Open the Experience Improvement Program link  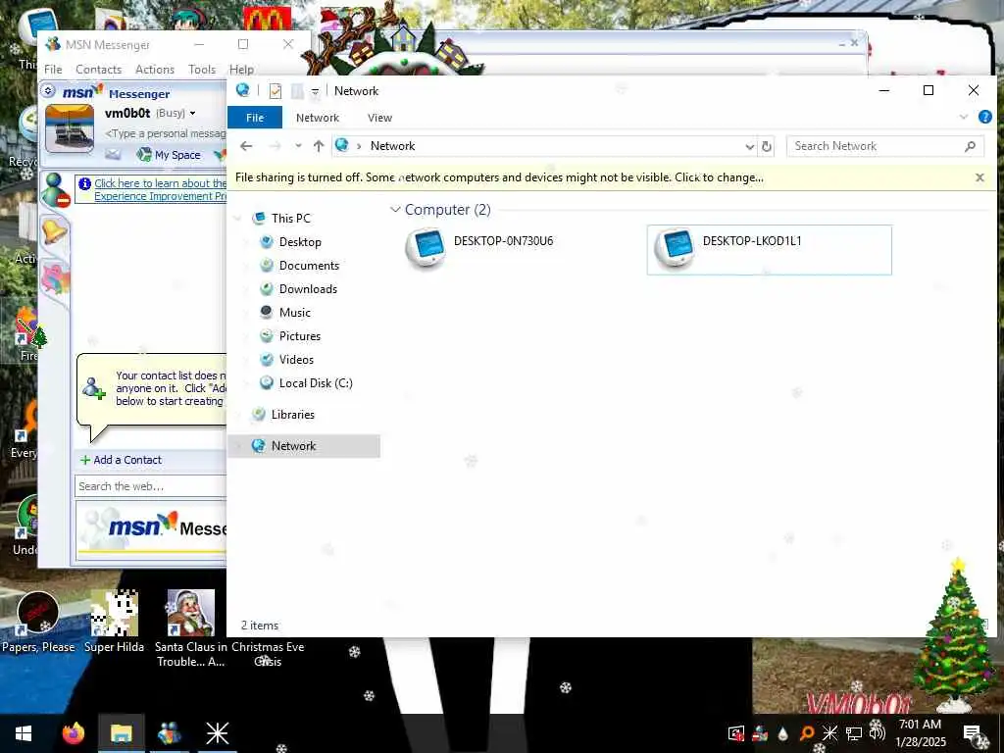click(160, 189)
